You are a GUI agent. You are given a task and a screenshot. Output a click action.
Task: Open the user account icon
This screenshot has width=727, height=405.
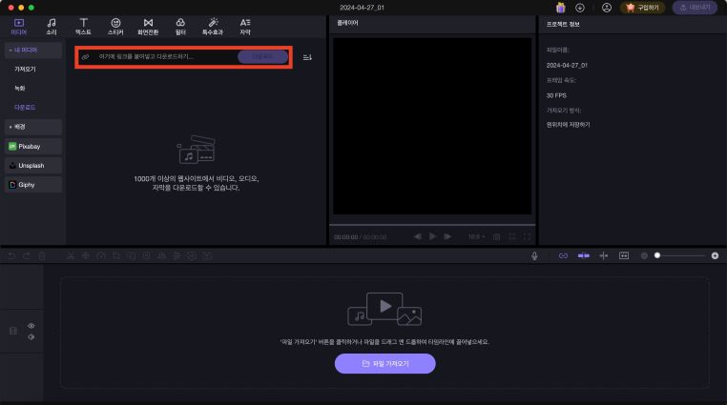coord(607,8)
